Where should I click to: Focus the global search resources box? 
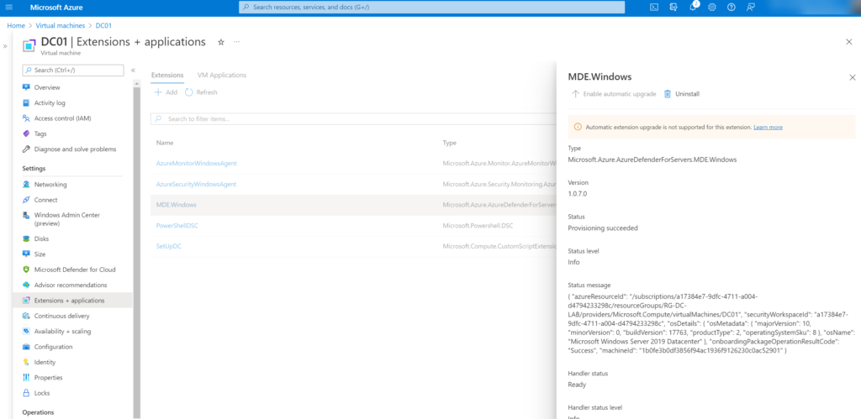tap(431, 7)
